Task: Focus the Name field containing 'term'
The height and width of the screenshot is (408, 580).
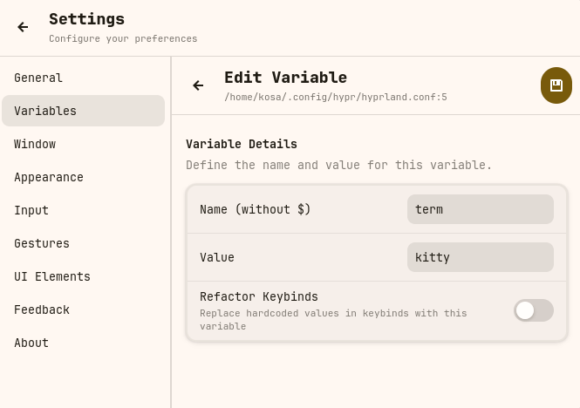Action: [480, 209]
